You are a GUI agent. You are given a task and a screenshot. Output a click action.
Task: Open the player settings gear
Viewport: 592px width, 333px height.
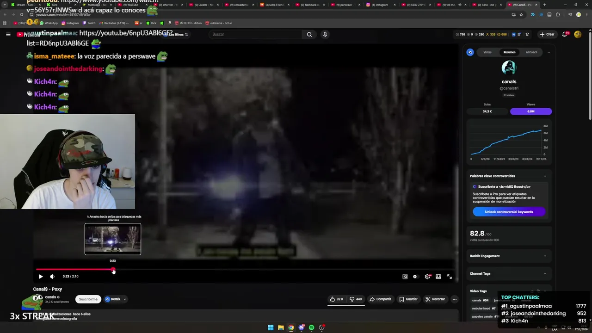tap(427, 277)
